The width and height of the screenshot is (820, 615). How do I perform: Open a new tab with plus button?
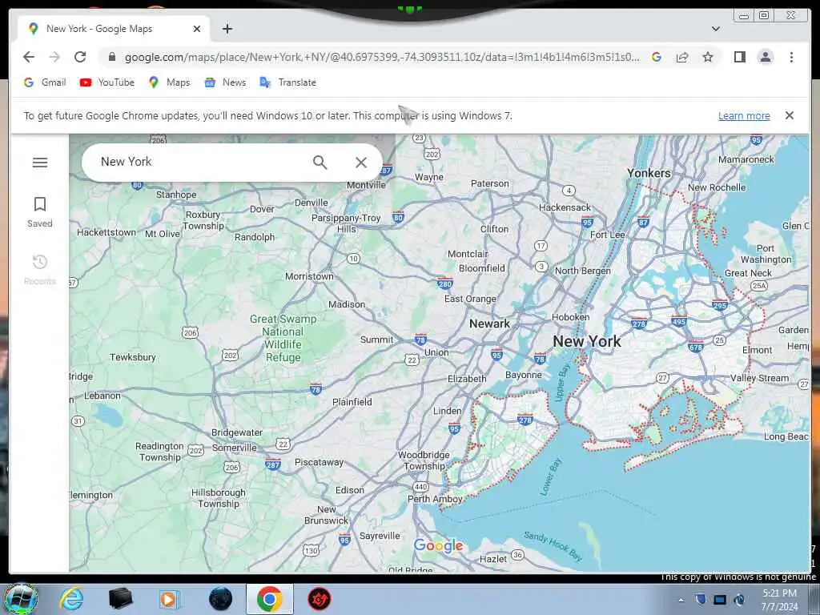(227, 29)
